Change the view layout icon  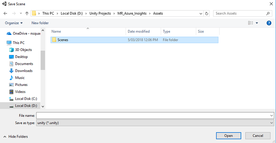[x=251, y=23]
